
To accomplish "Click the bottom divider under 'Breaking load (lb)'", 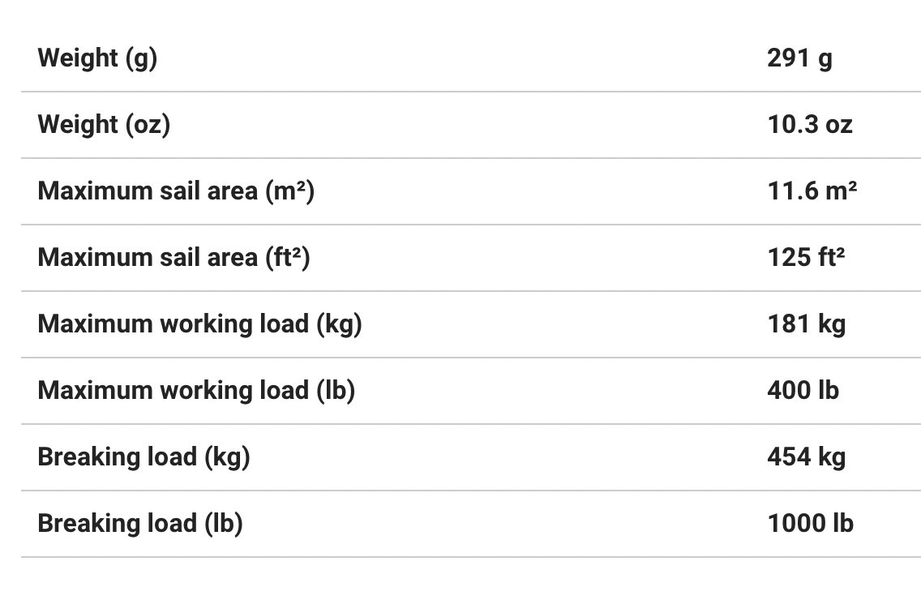I will [x=470, y=557].
